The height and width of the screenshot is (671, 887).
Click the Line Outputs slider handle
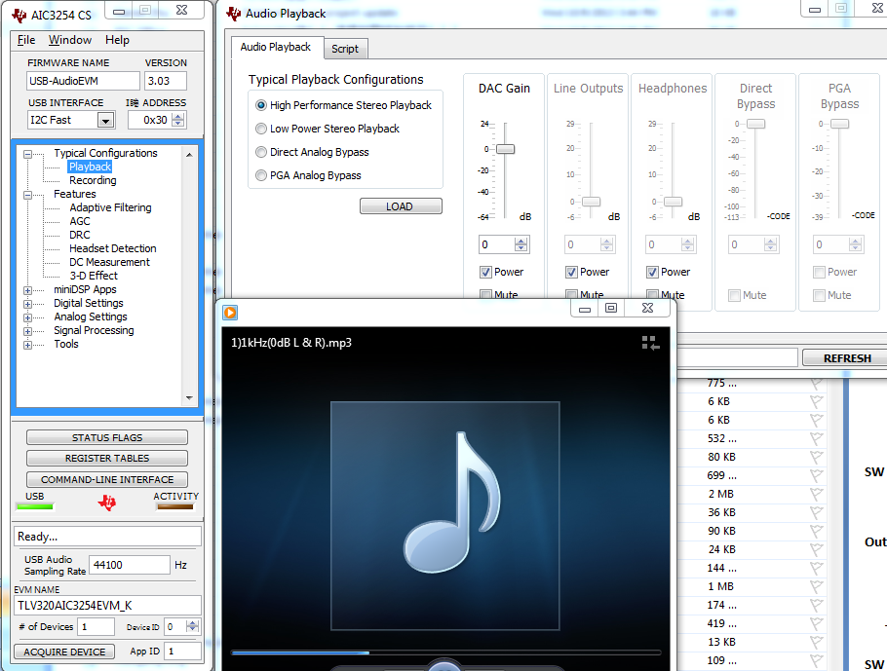tap(591, 202)
